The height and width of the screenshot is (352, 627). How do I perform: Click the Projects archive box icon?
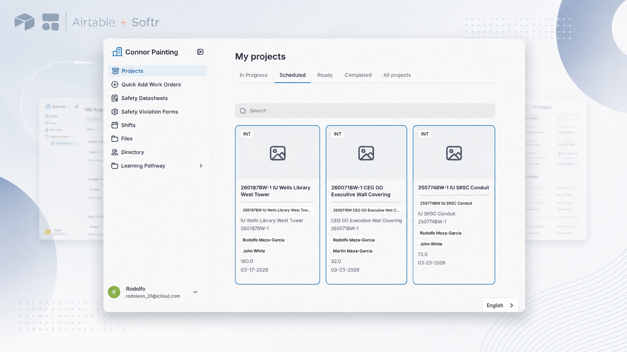[x=115, y=71]
